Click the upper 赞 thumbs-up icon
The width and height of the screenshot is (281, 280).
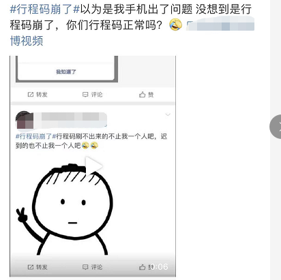coord(147,95)
